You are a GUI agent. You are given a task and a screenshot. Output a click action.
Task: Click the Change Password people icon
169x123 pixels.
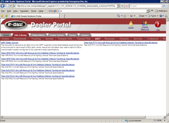point(145,23)
